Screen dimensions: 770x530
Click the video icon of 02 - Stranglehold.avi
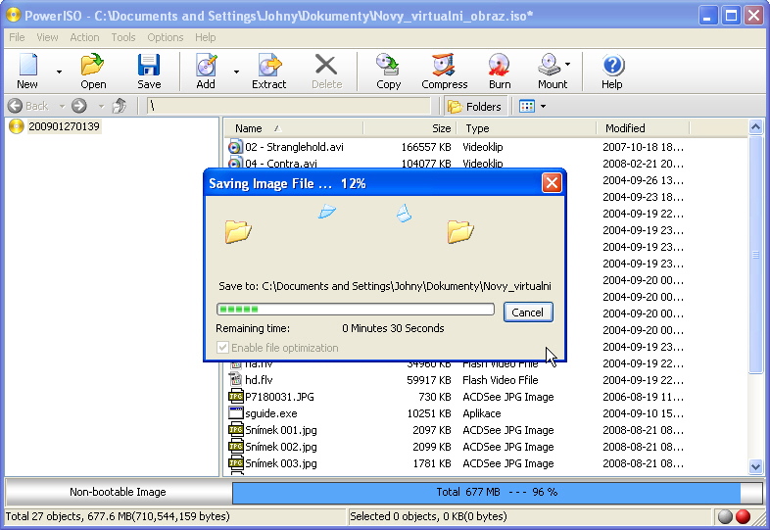(236, 147)
